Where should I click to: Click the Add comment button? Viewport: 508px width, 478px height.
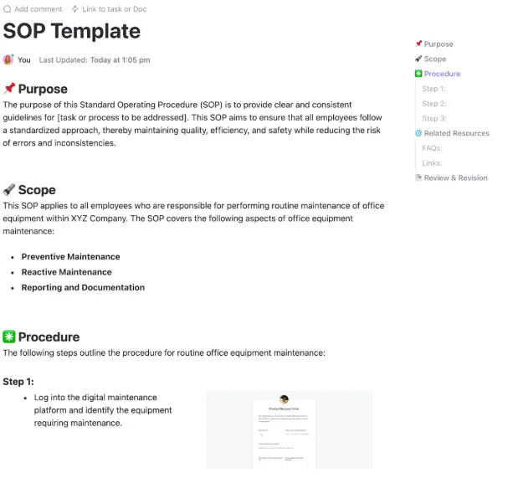pyautogui.click(x=33, y=9)
